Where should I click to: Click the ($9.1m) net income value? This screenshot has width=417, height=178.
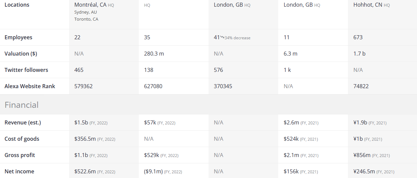153,171
